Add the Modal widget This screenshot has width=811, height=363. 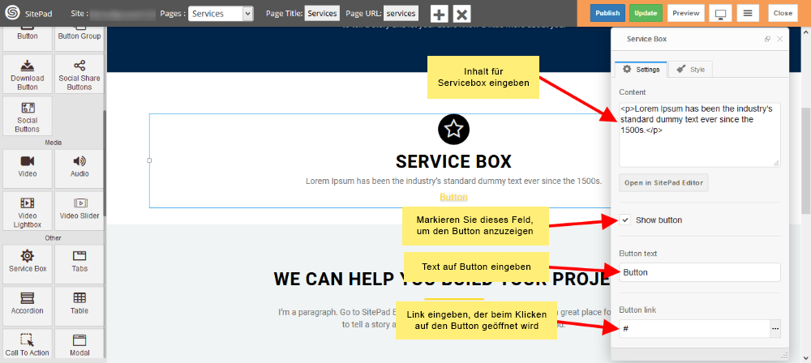(x=79, y=344)
